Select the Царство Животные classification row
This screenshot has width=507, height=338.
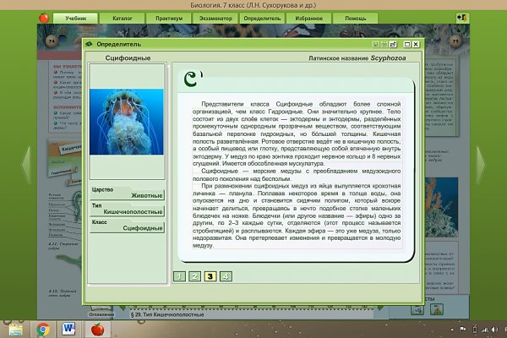pyautogui.click(x=126, y=192)
